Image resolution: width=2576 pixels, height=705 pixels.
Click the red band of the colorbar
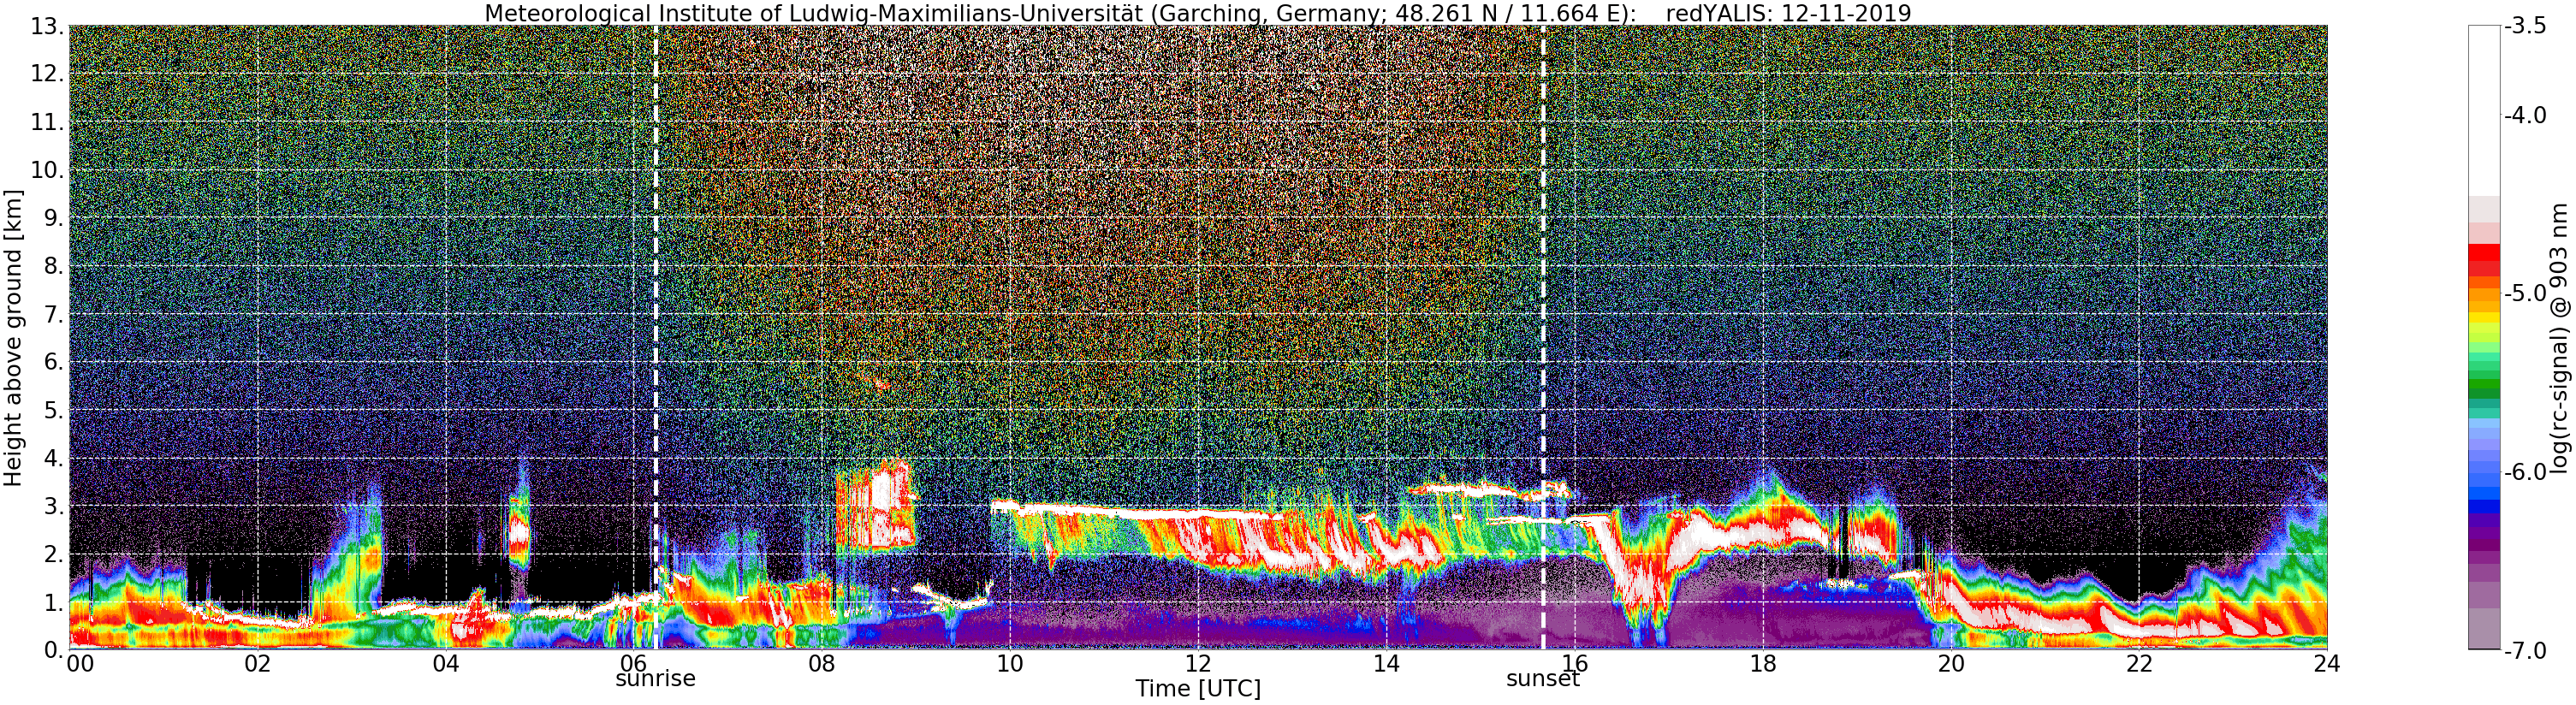pos(2484,260)
